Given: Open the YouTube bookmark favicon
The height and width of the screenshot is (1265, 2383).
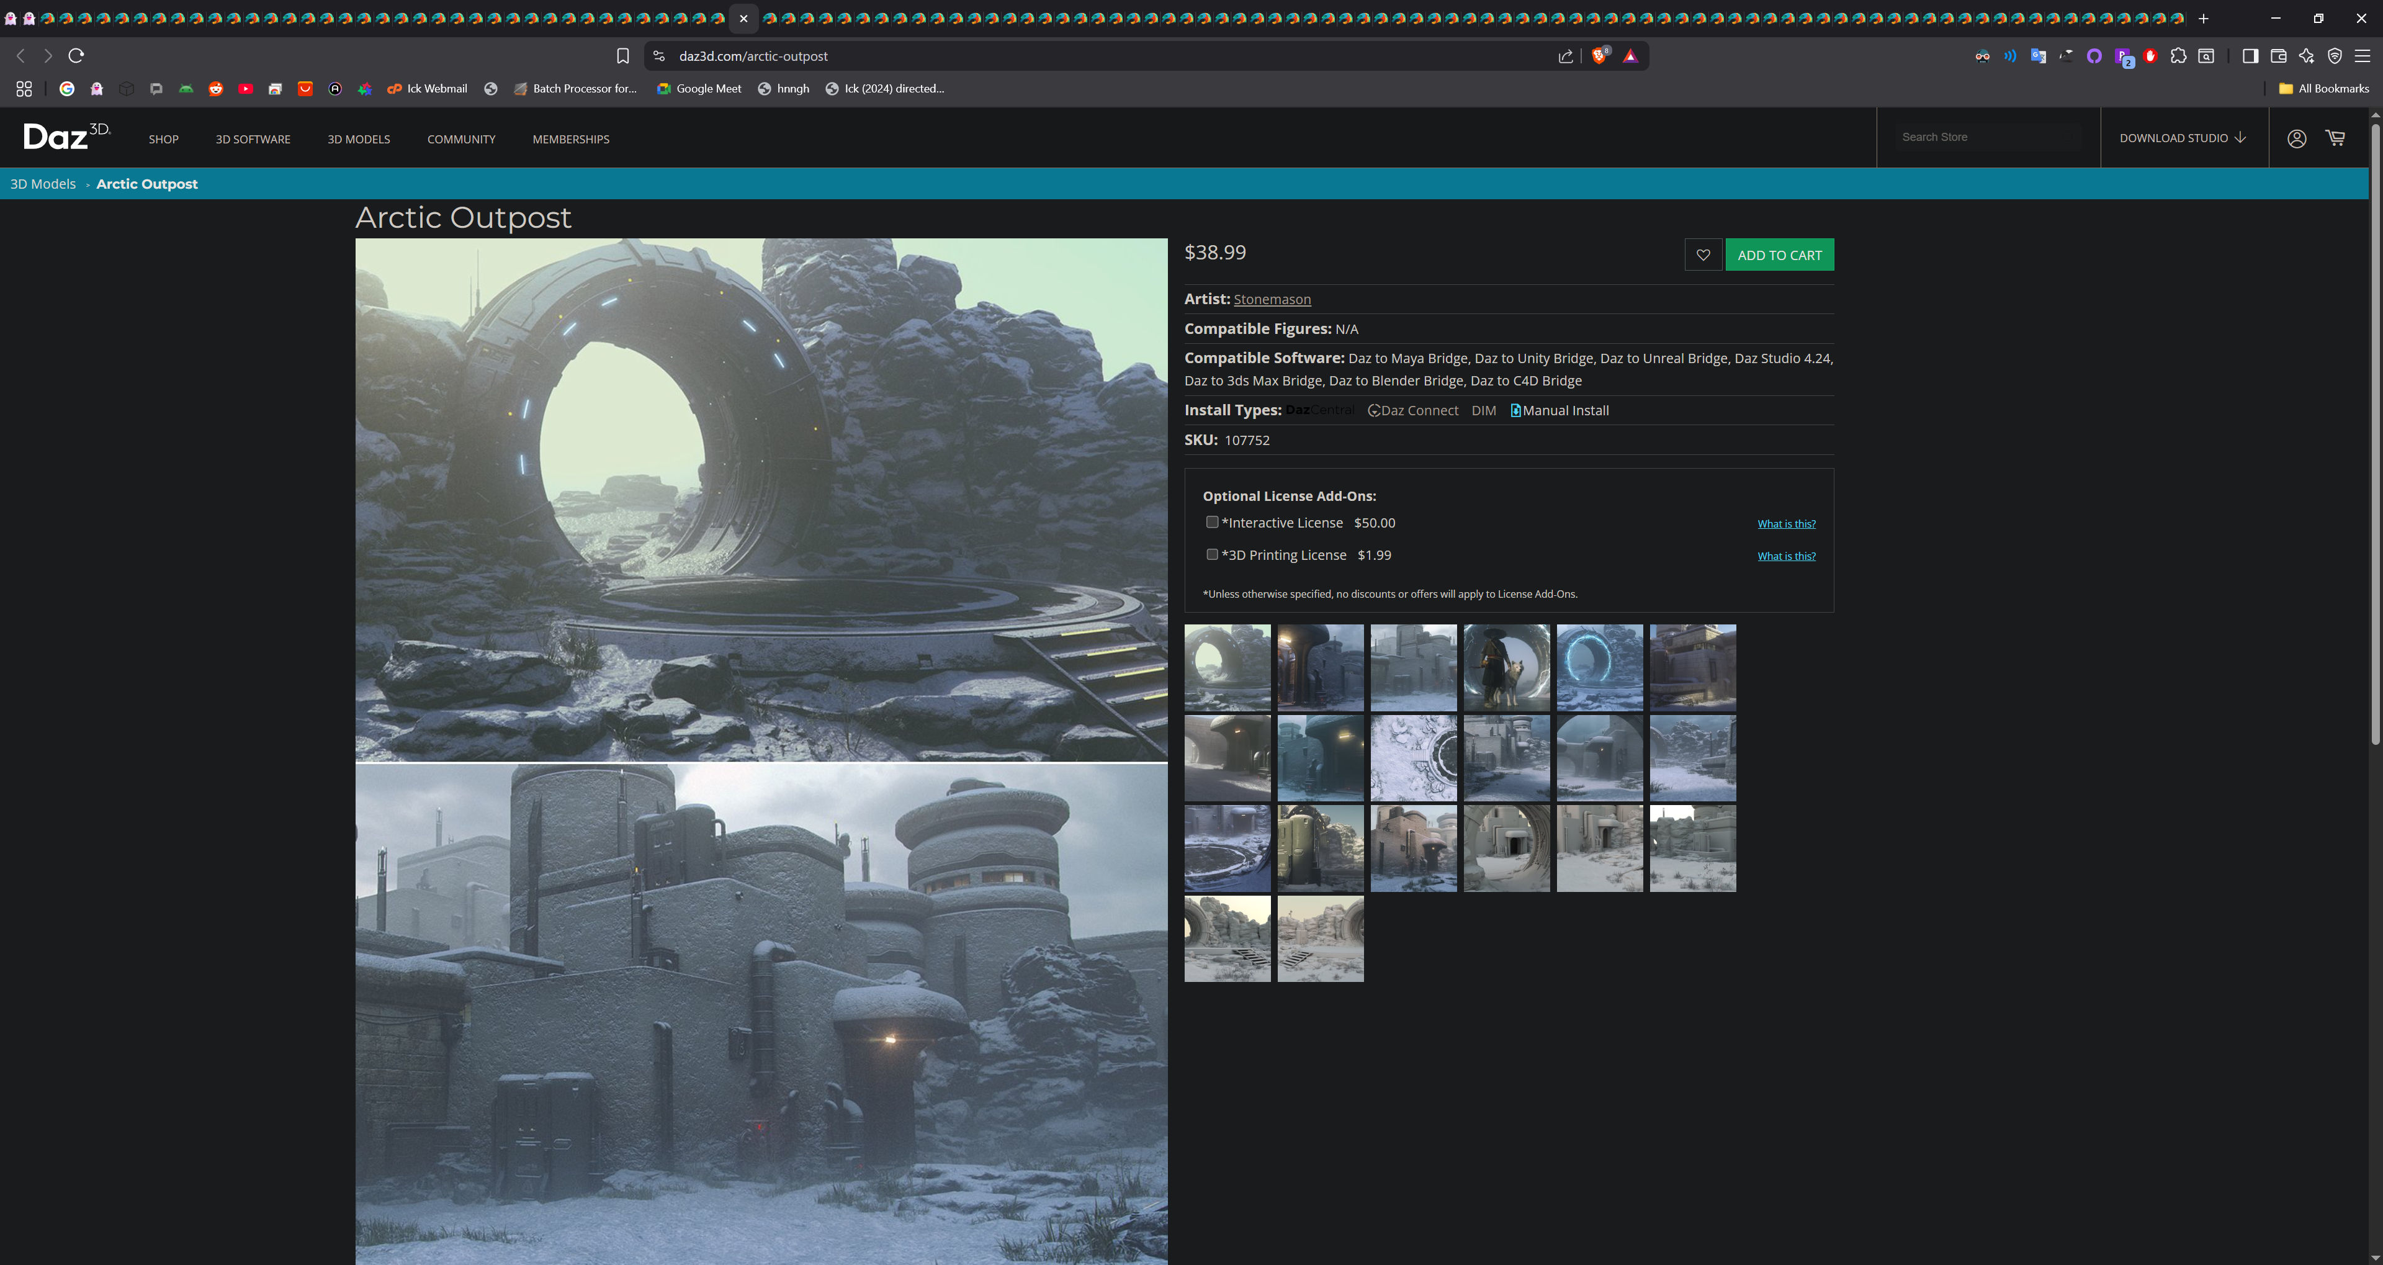Looking at the screenshot, I should coord(245,89).
